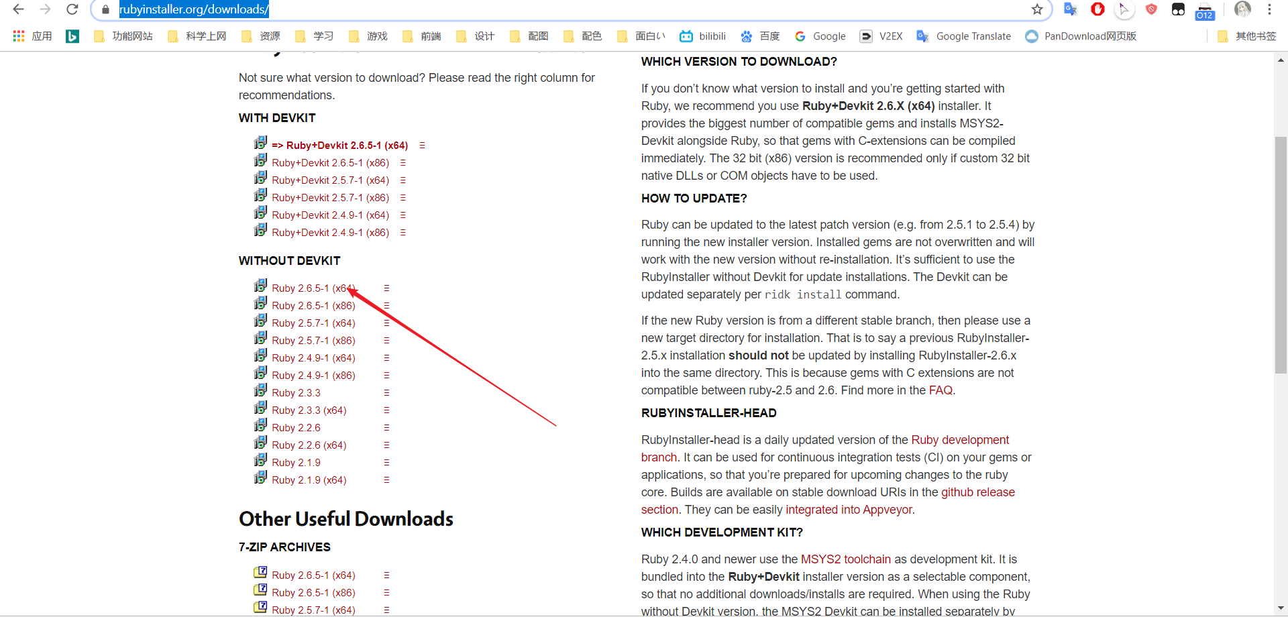Open the 学习 bookmark folder

(315, 36)
